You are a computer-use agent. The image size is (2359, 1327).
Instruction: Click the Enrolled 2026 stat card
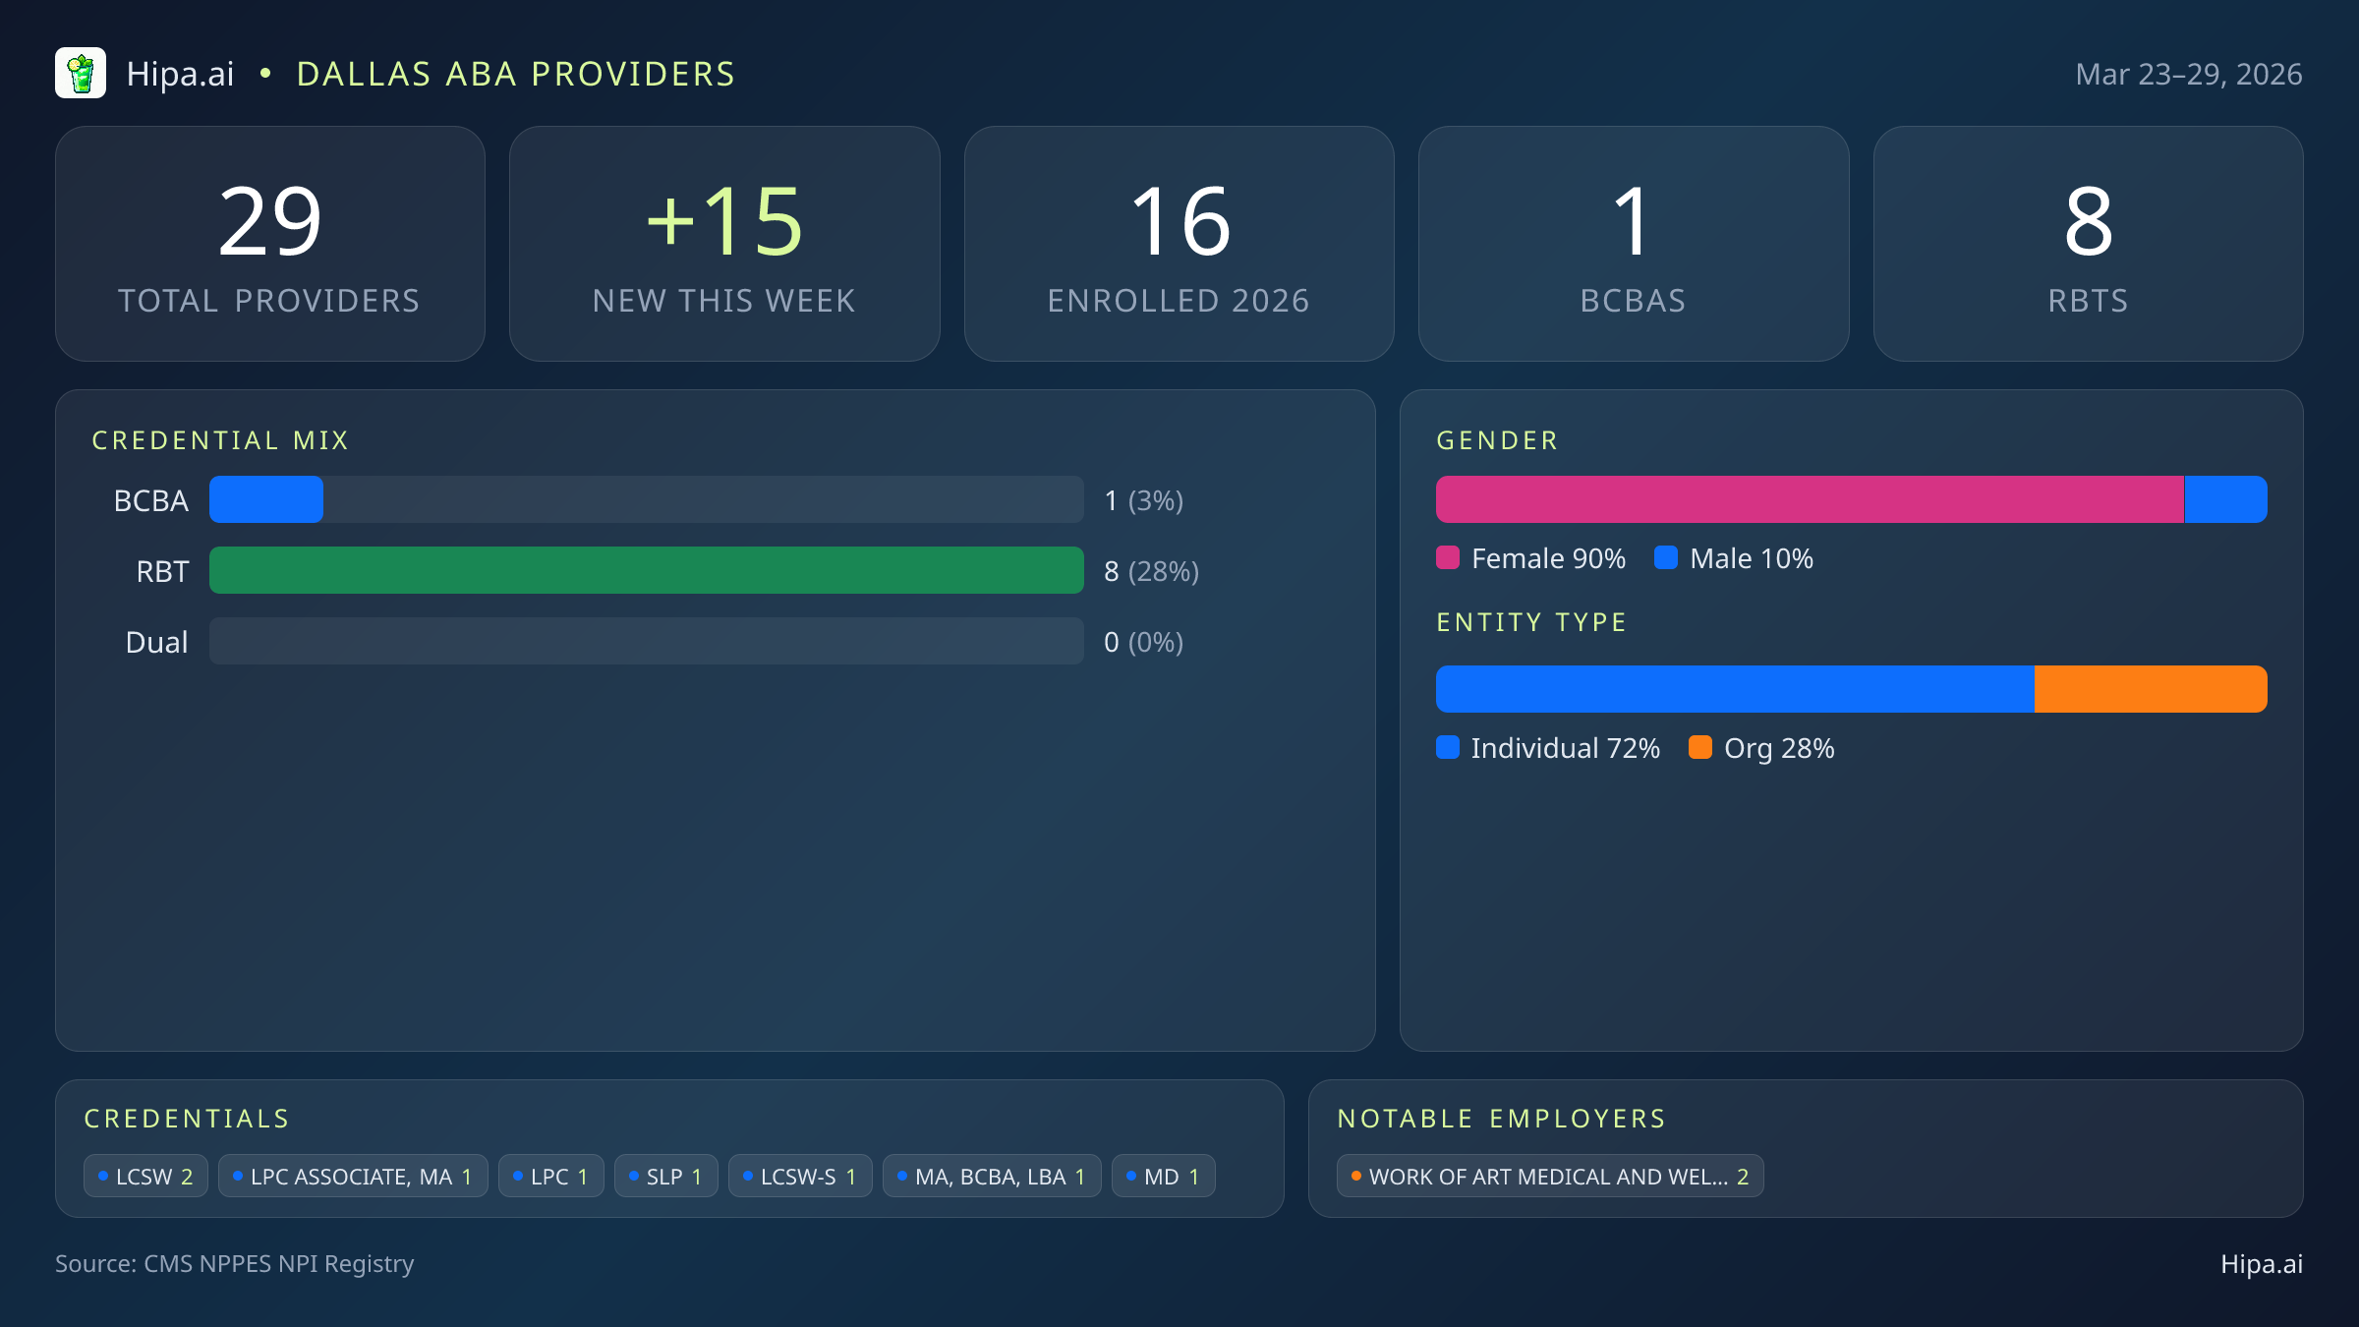click(x=1179, y=244)
